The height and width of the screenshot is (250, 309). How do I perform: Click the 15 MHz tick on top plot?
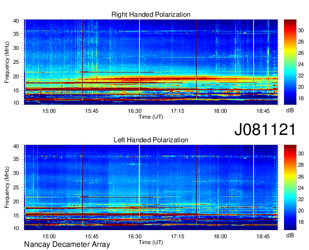pos(16,91)
